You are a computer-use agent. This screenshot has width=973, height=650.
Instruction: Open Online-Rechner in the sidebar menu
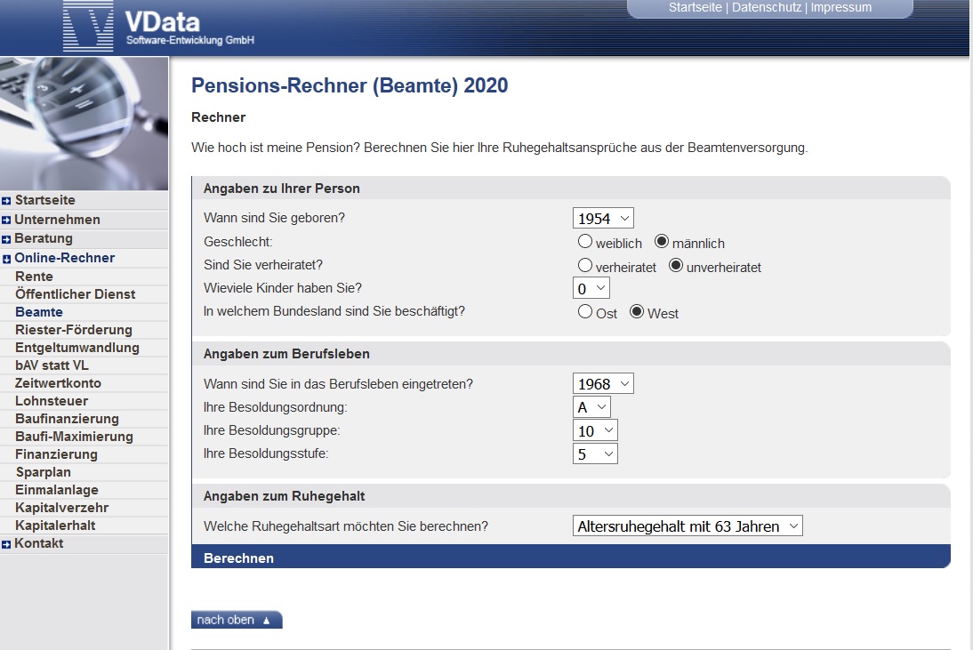65,258
